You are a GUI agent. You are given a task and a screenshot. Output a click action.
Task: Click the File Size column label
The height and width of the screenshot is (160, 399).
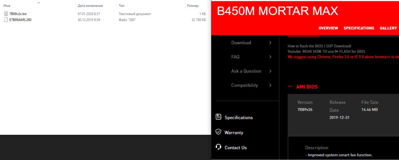[370, 102]
